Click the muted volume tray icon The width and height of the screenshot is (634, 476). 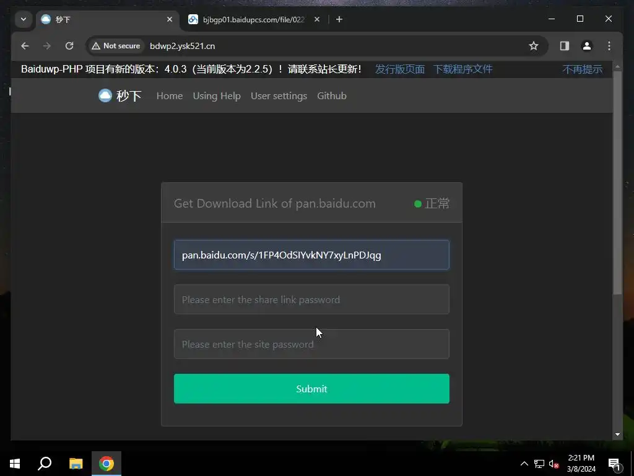point(554,464)
